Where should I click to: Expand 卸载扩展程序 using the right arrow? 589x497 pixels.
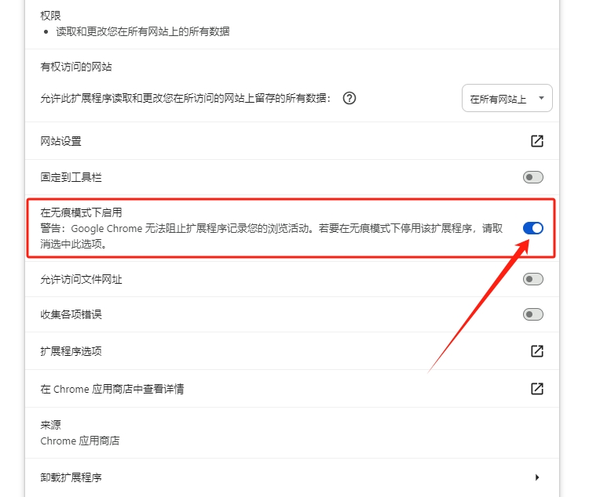point(537,477)
